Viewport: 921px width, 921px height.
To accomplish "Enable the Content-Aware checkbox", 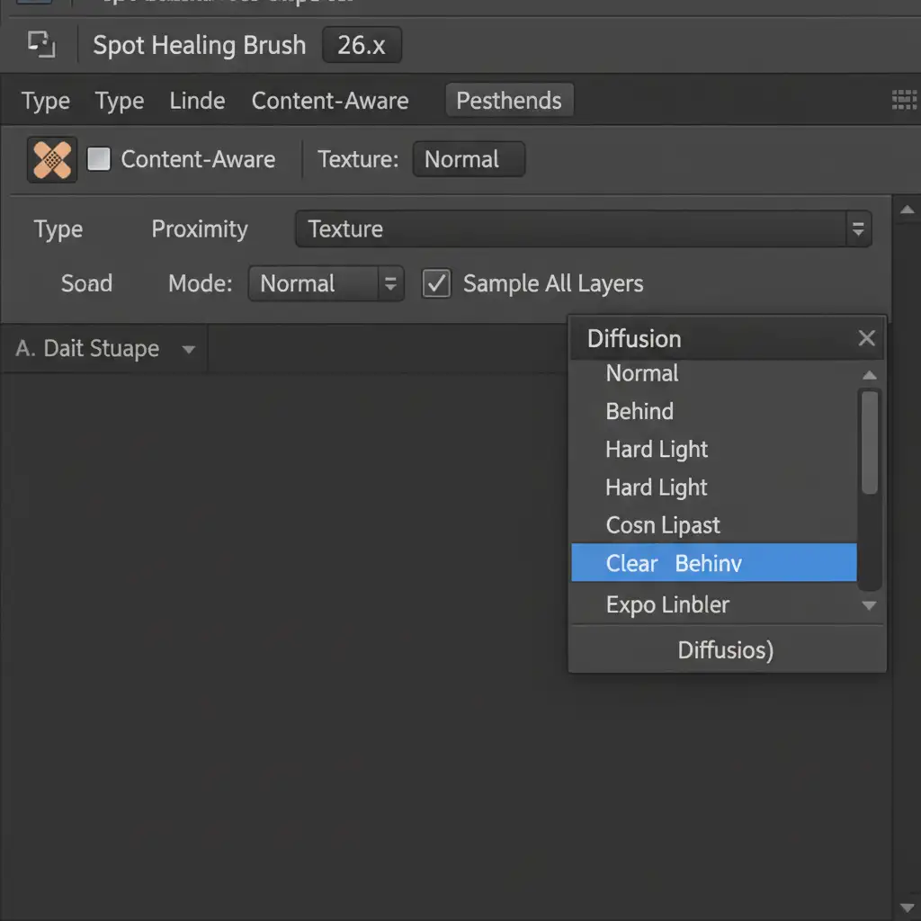I will 99,159.
